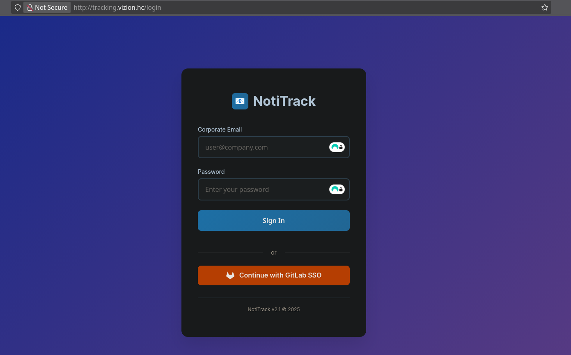Click the user@company.com placeholder text
Screen dimensions: 571x355
(x=236, y=147)
